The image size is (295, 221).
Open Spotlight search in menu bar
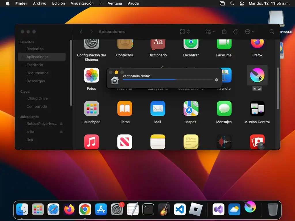coord(232,3)
